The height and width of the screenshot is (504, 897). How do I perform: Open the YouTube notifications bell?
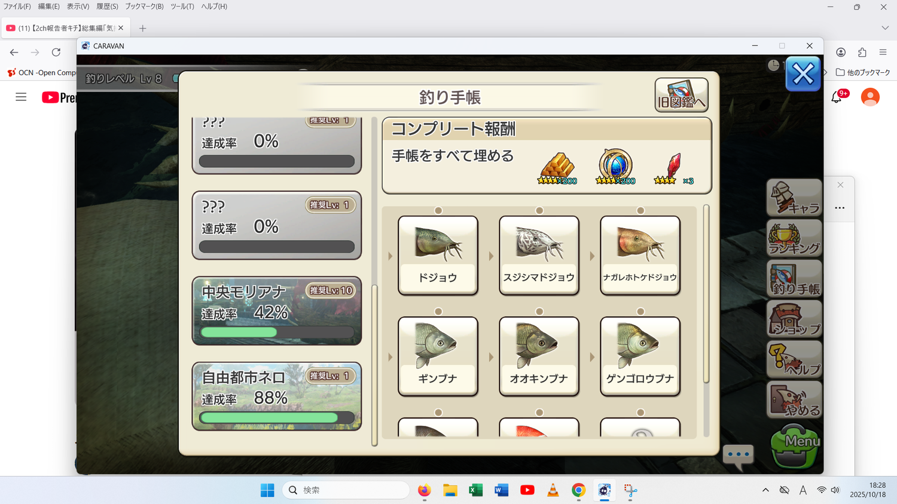click(x=837, y=97)
